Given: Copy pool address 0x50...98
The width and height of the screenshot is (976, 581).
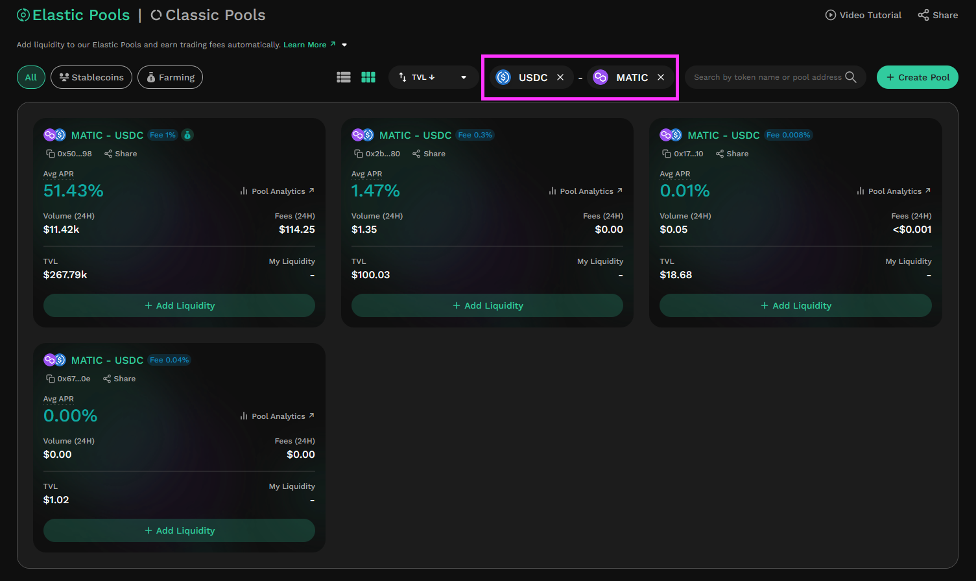Looking at the screenshot, I should pyautogui.click(x=50, y=154).
